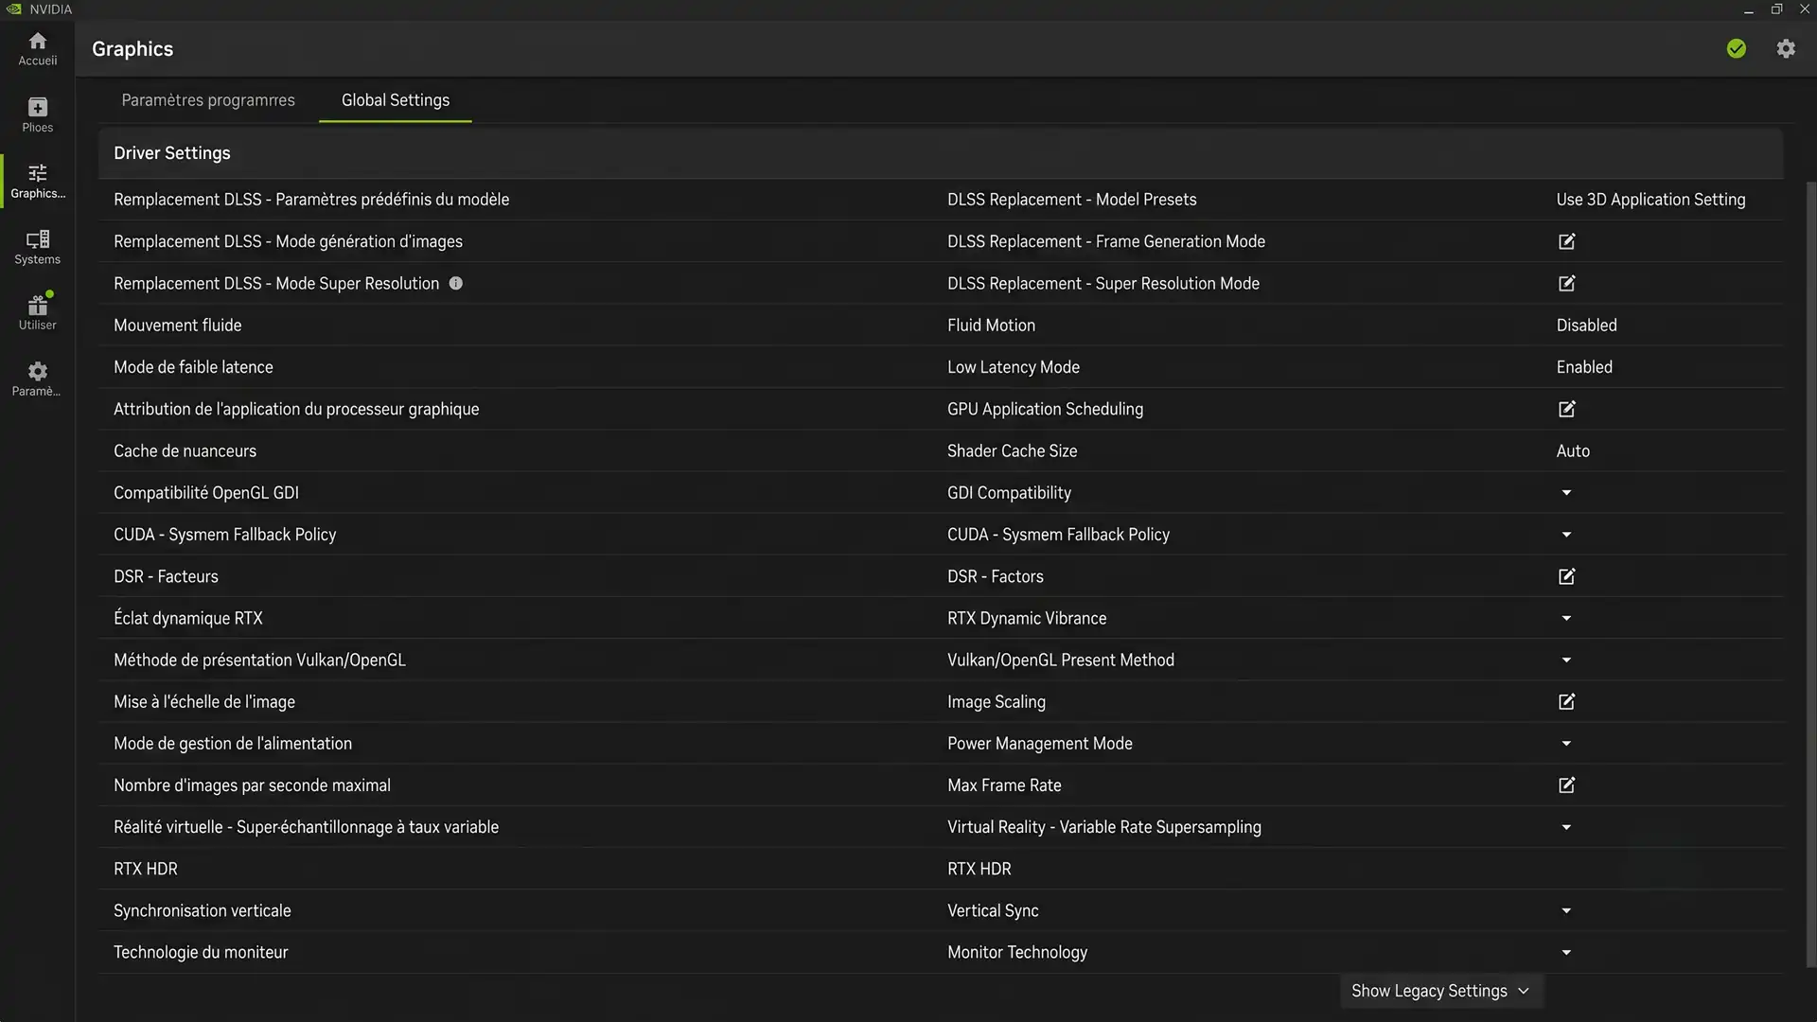Image resolution: width=1817 pixels, height=1022 pixels.
Task: Open Vulkan/OpenGL Present Method dropdown
Action: pos(1566,660)
